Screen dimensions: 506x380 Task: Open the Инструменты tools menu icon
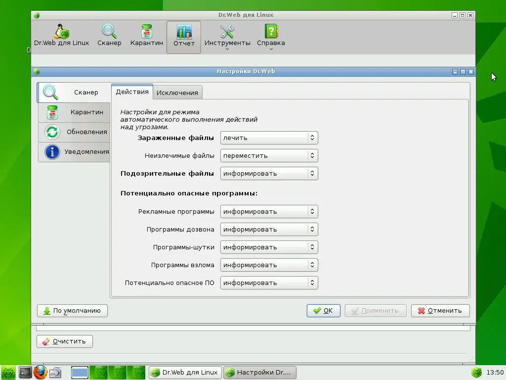pyautogui.click(x=227, y=35)
